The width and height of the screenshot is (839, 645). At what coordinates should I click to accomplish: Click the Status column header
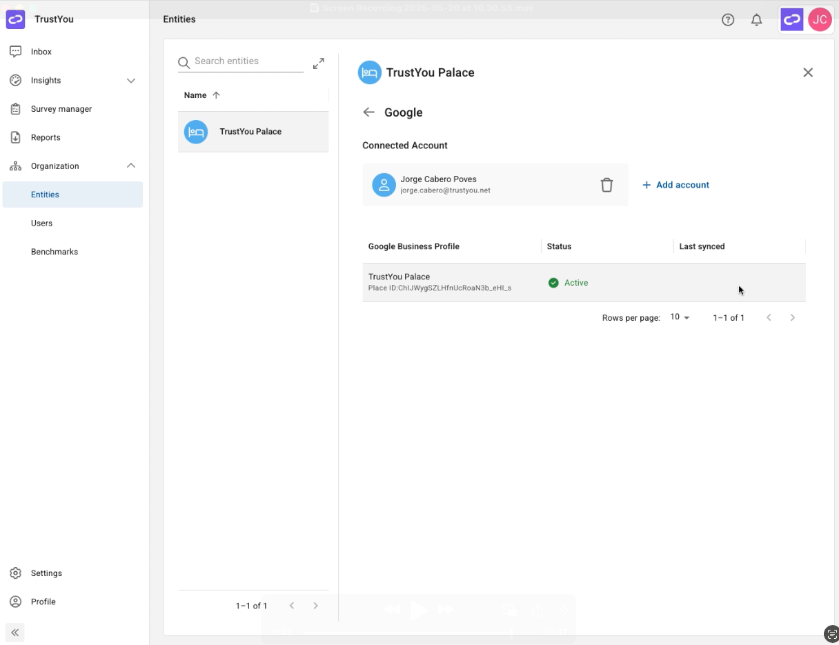pos(560,246)
